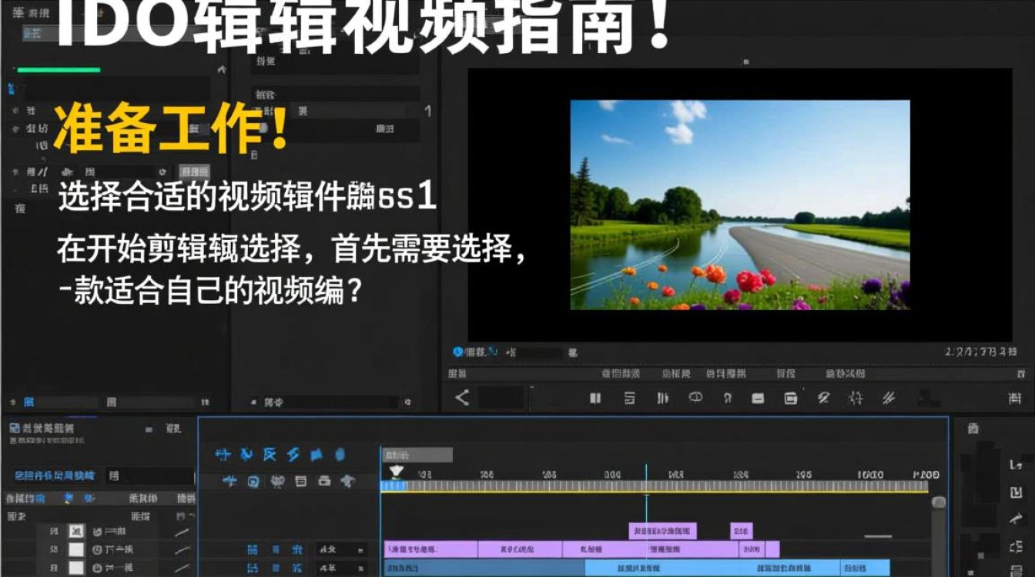This screenshot has width=1035, height=577.
Task: Select the blue flag tool in timeline toolbar
Action: click(316, 455)
